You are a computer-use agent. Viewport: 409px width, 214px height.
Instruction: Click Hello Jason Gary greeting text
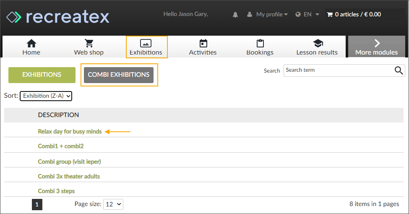(186, 14)
